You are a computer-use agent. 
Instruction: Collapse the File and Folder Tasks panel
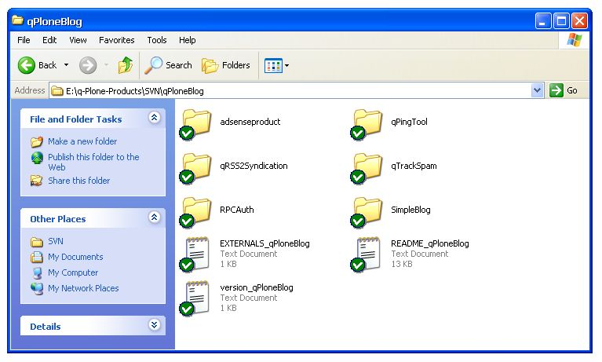coord(155,119)
